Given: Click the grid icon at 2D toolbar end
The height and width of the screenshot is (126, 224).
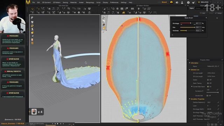Looking at the screenshot, I should point(149,9).
